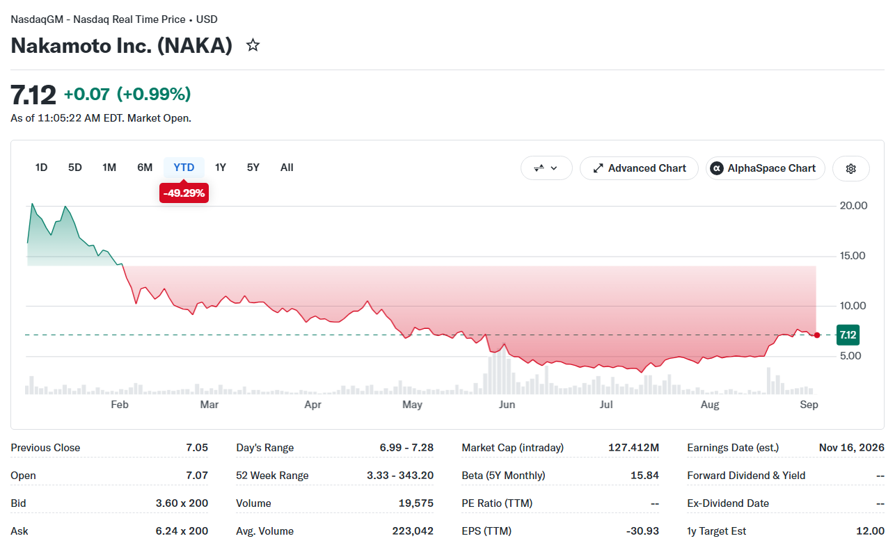
Task: Click the Previous Close value 7.05
Action: (197, 448)
